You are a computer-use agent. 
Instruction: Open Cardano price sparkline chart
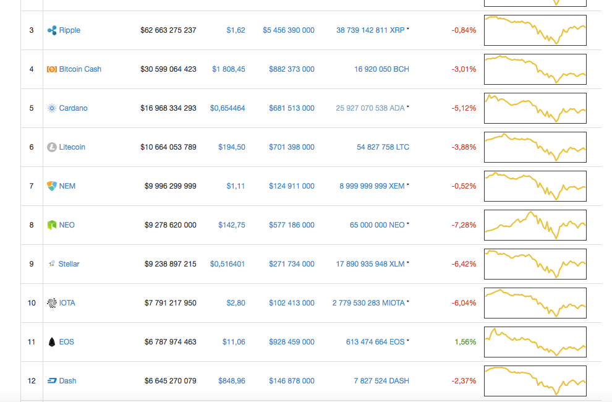pos(535,108)
